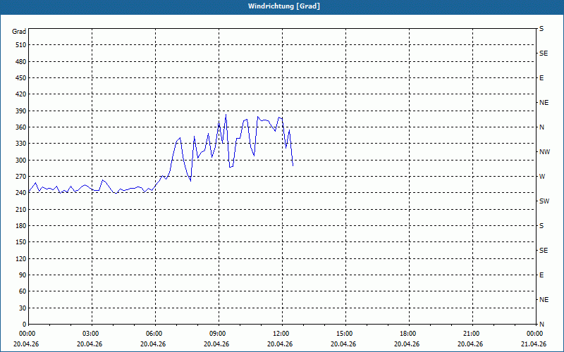Select the 390 y-axis value

[21, 111]
